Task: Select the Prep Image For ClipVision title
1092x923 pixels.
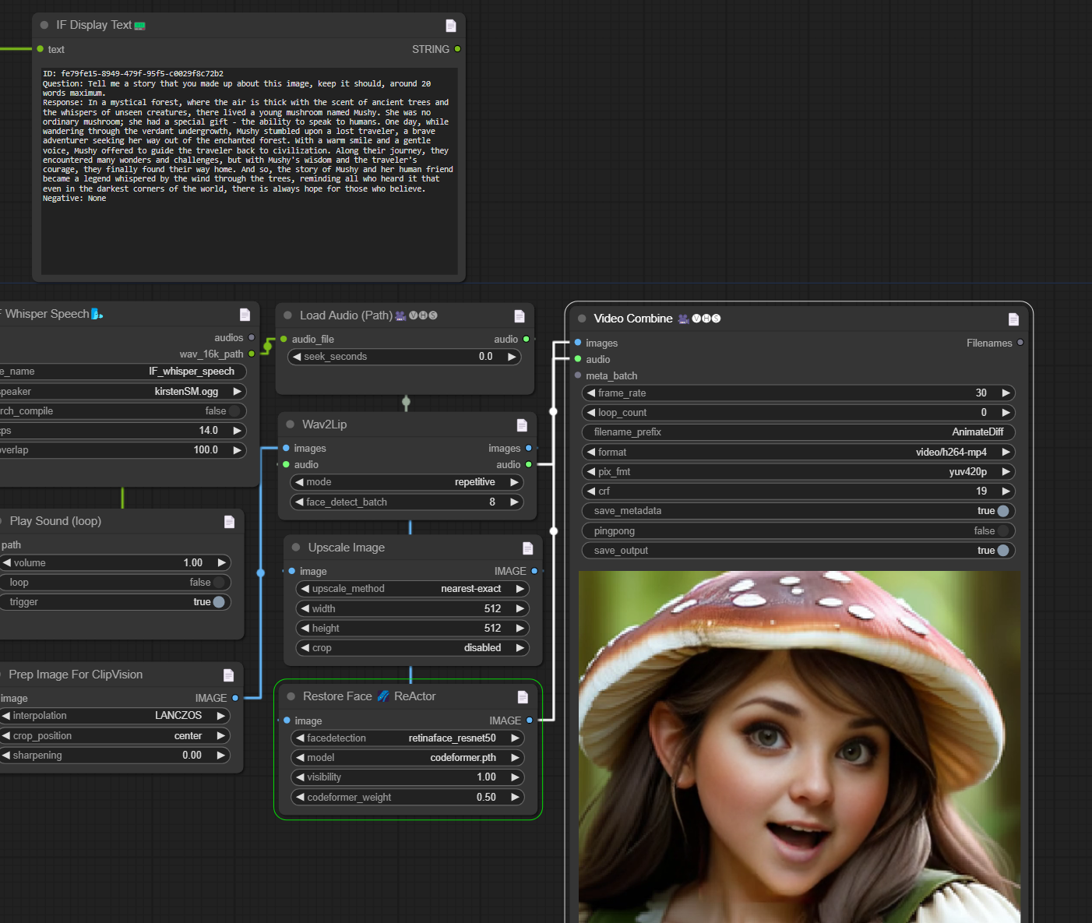Action: [x=76, y=675]
